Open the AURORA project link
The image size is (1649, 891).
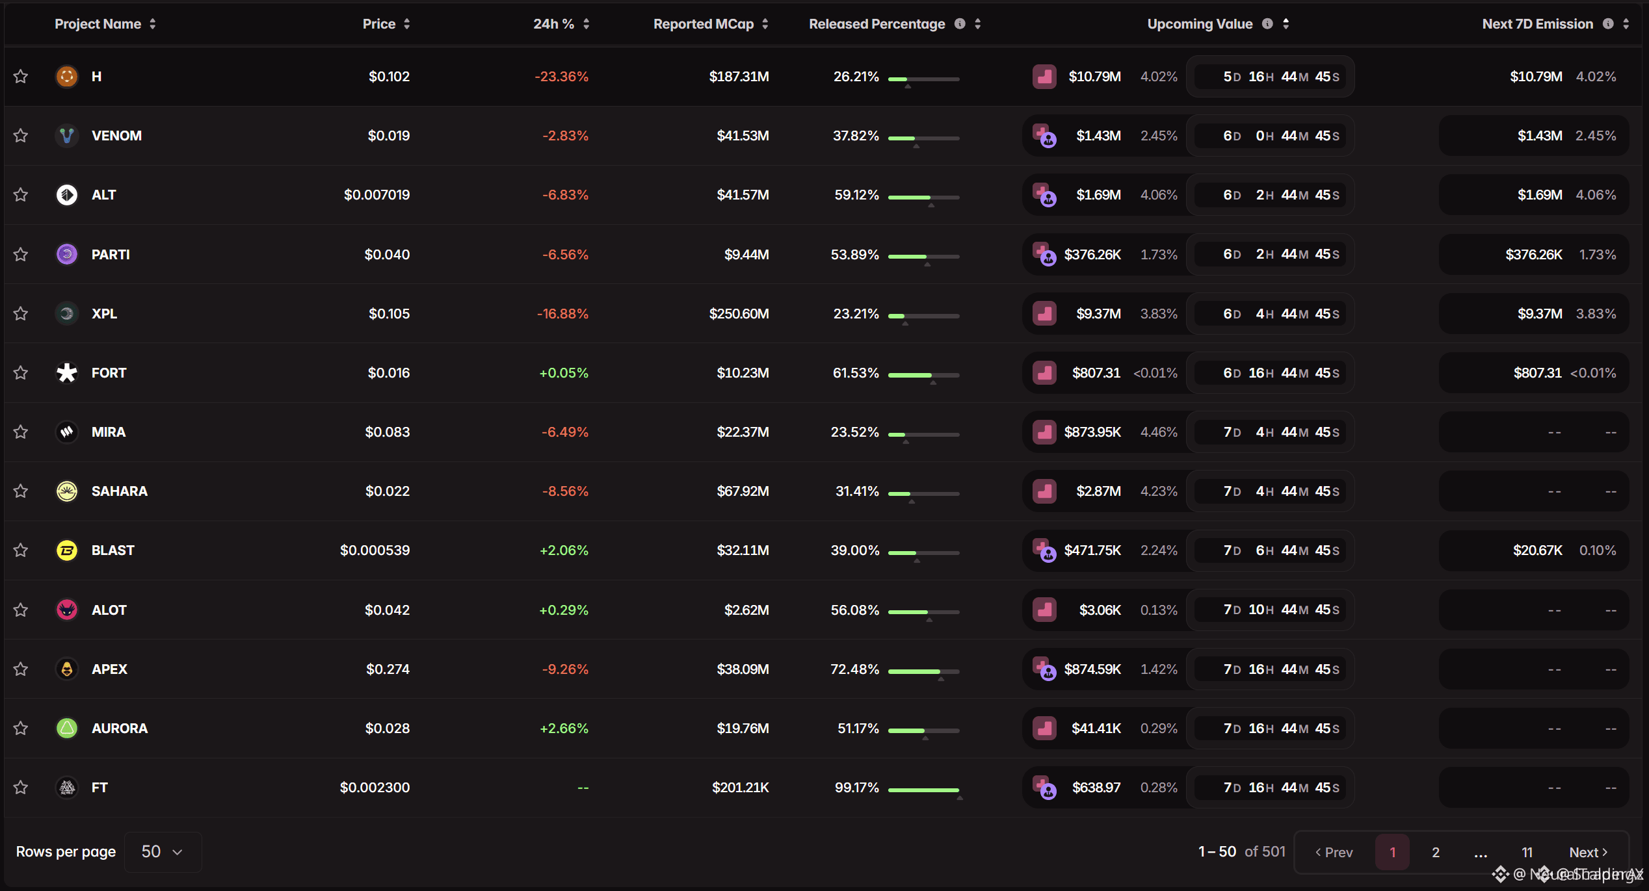[x=120, y=729]
